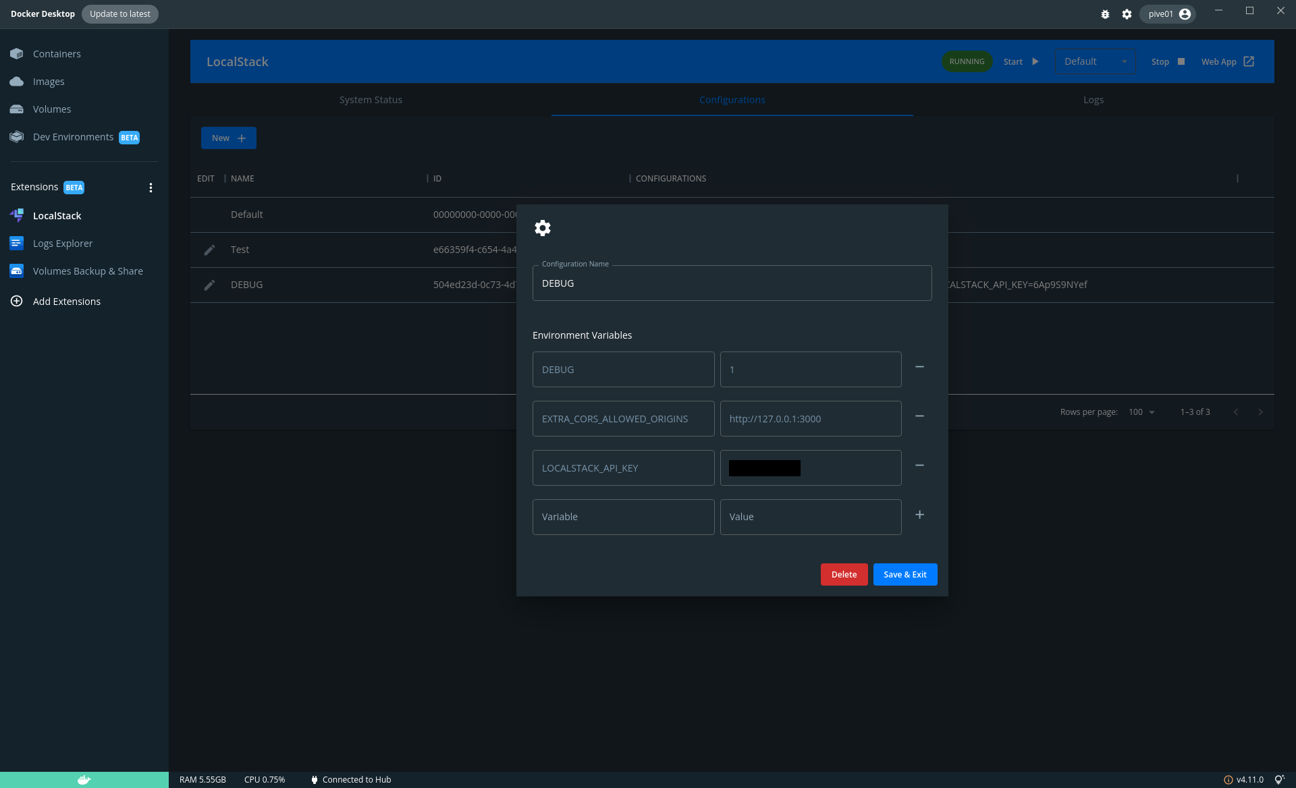
Task: Open Docker settings gear in title bar
Action: coord(1127,14)
